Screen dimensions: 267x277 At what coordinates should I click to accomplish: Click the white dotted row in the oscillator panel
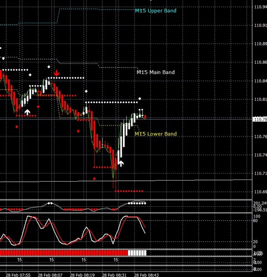coord(137,203)
